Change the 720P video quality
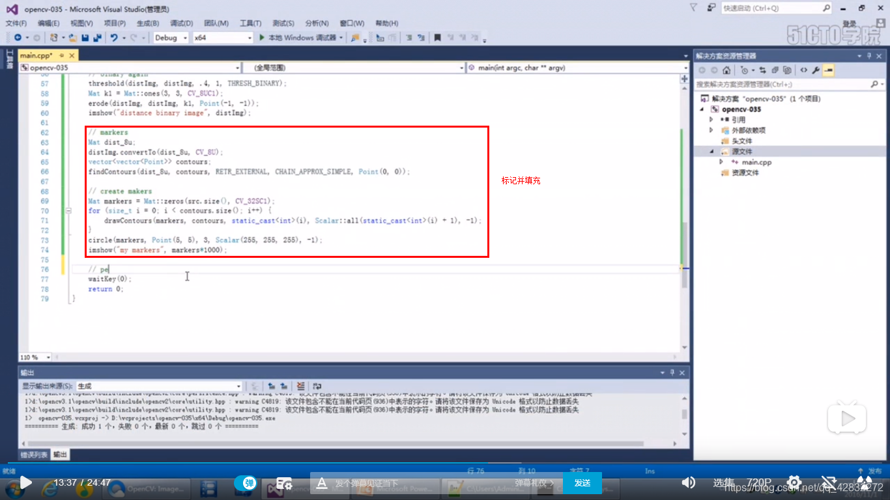This screenshot has width=890, height=500. click(x=758, y=482)
